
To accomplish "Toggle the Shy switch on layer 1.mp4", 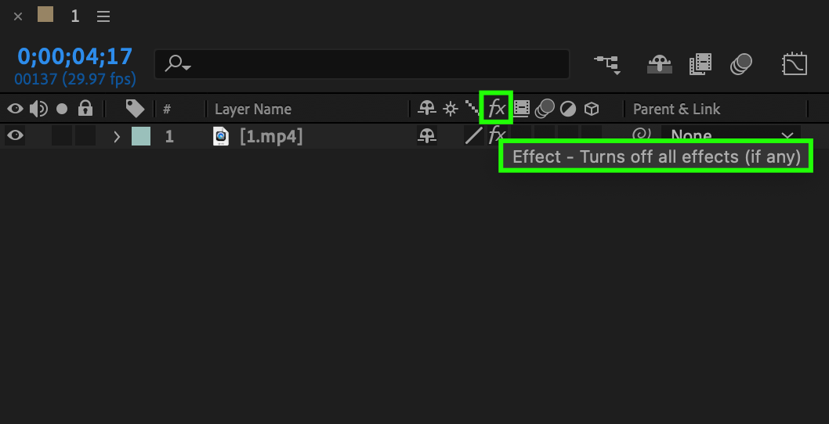I will (x=426, y=136).
